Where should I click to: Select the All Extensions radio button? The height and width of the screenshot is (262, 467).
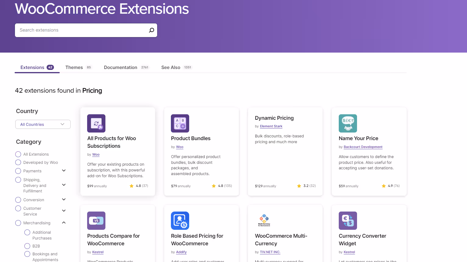point(18,154)
